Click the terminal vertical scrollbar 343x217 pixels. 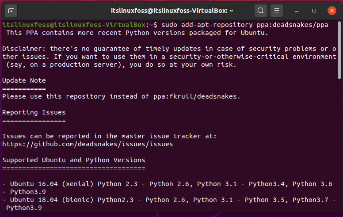point(339,50)
